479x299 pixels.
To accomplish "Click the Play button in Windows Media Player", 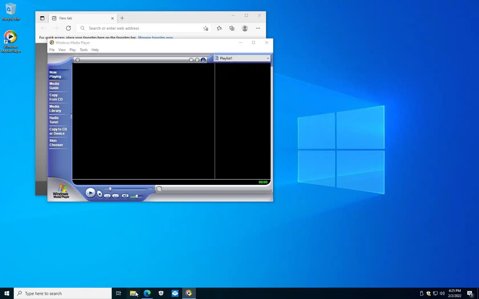I will 90,193.
